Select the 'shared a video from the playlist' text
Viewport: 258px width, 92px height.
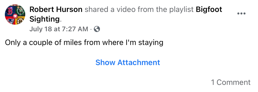(x=139, y=10)
